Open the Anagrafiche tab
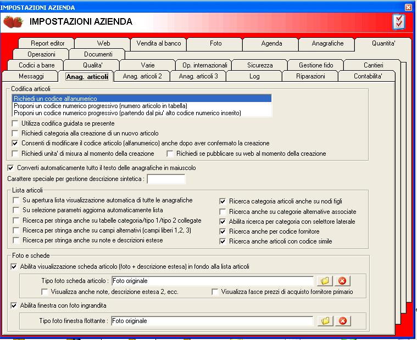Viewport: 417px width, 340px height. tap(327, 43)
